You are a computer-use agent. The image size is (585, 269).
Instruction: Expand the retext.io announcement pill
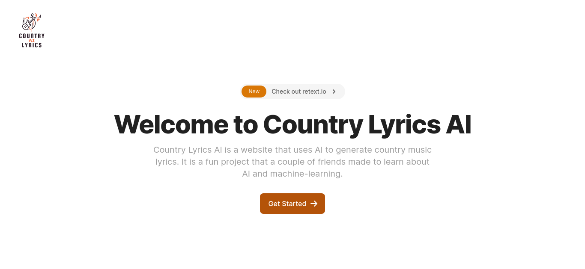tap(292, 92)
